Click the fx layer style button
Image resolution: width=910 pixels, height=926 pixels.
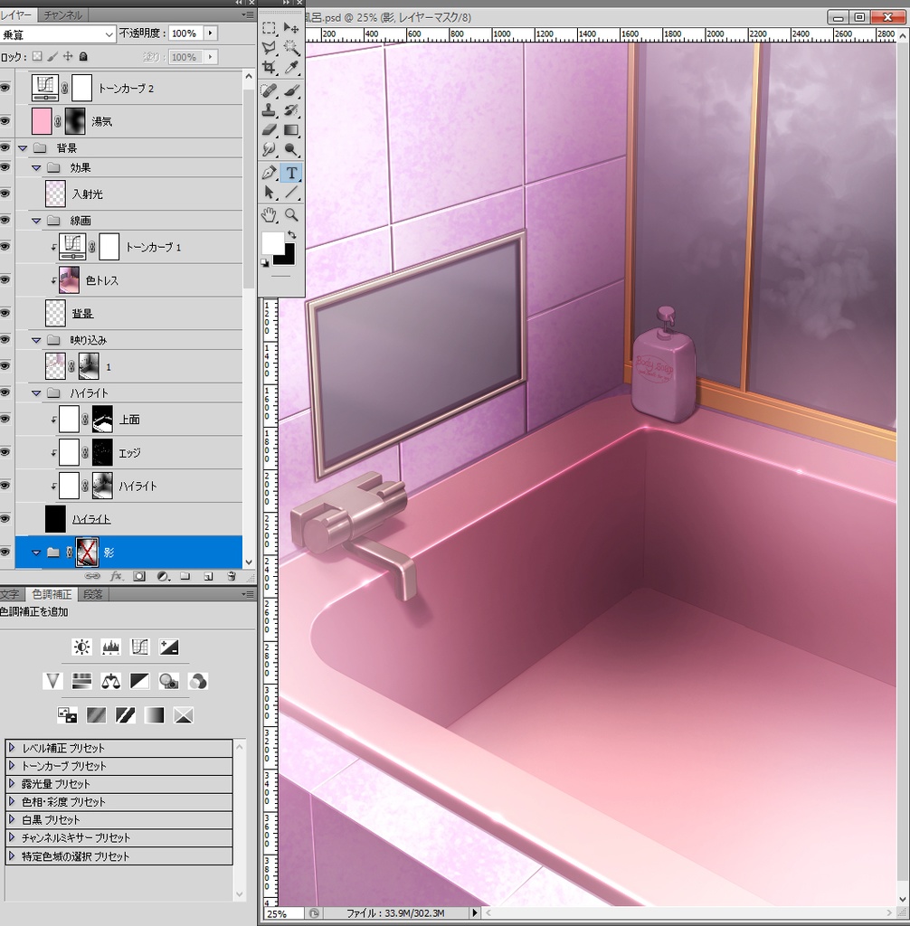click(118, 575)
